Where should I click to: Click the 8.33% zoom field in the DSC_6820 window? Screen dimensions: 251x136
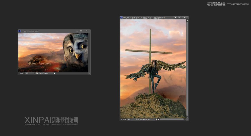point(123,119)
